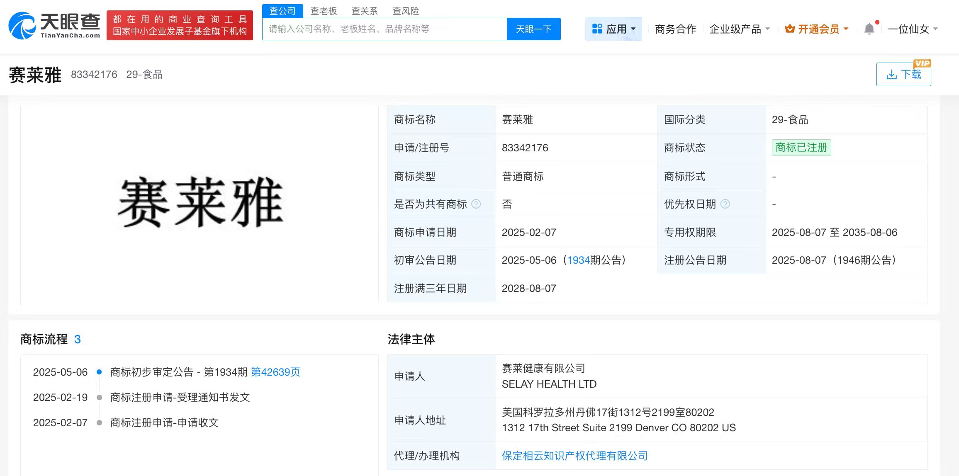Click the 1934 期公告 link

tap(578, 260)
